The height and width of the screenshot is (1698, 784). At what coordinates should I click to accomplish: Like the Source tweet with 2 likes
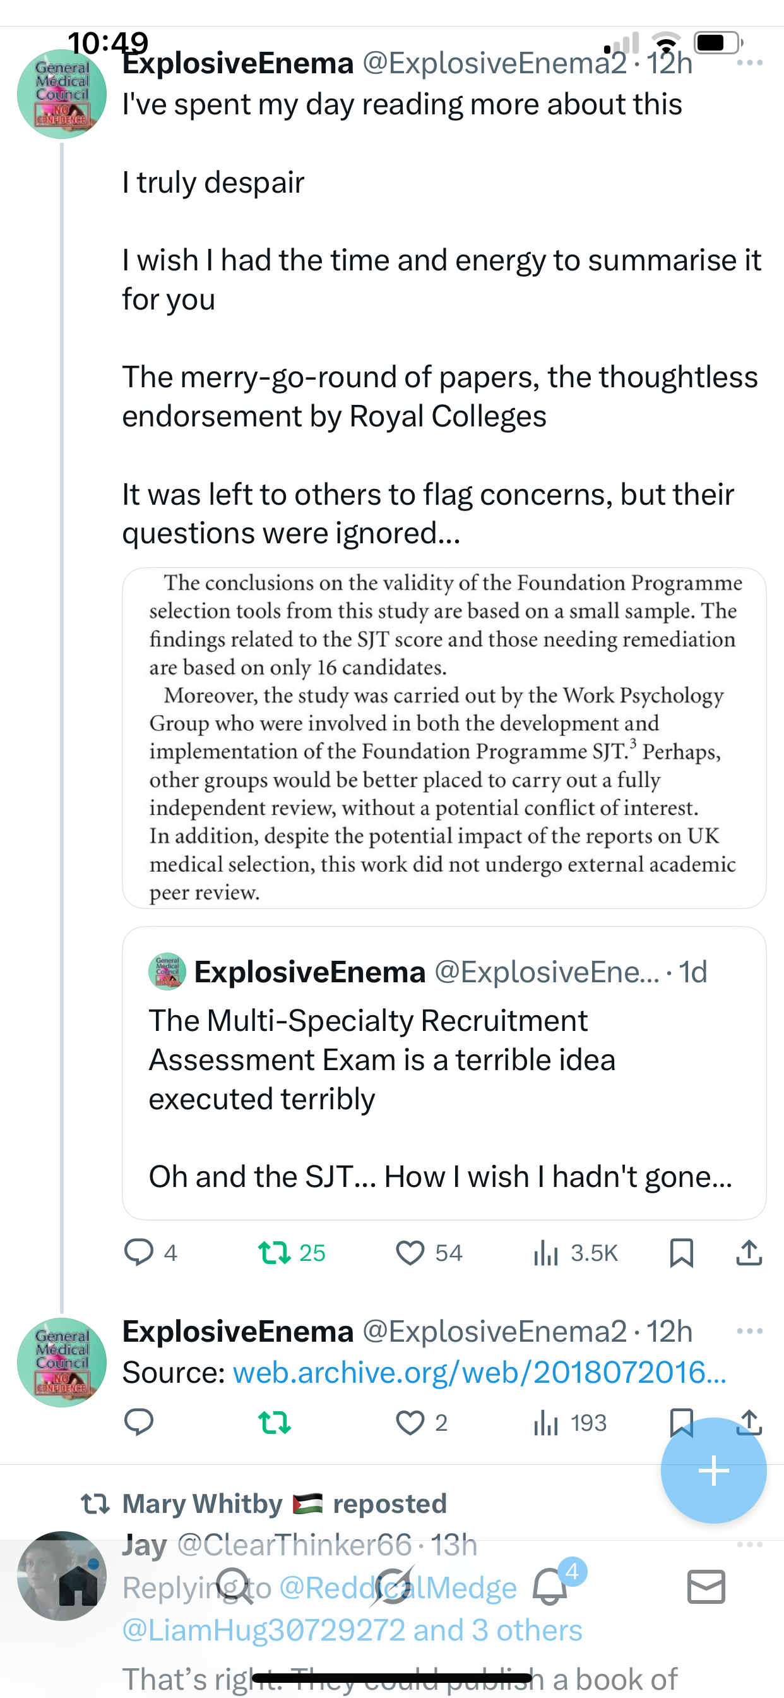[x=410, y=1423]
